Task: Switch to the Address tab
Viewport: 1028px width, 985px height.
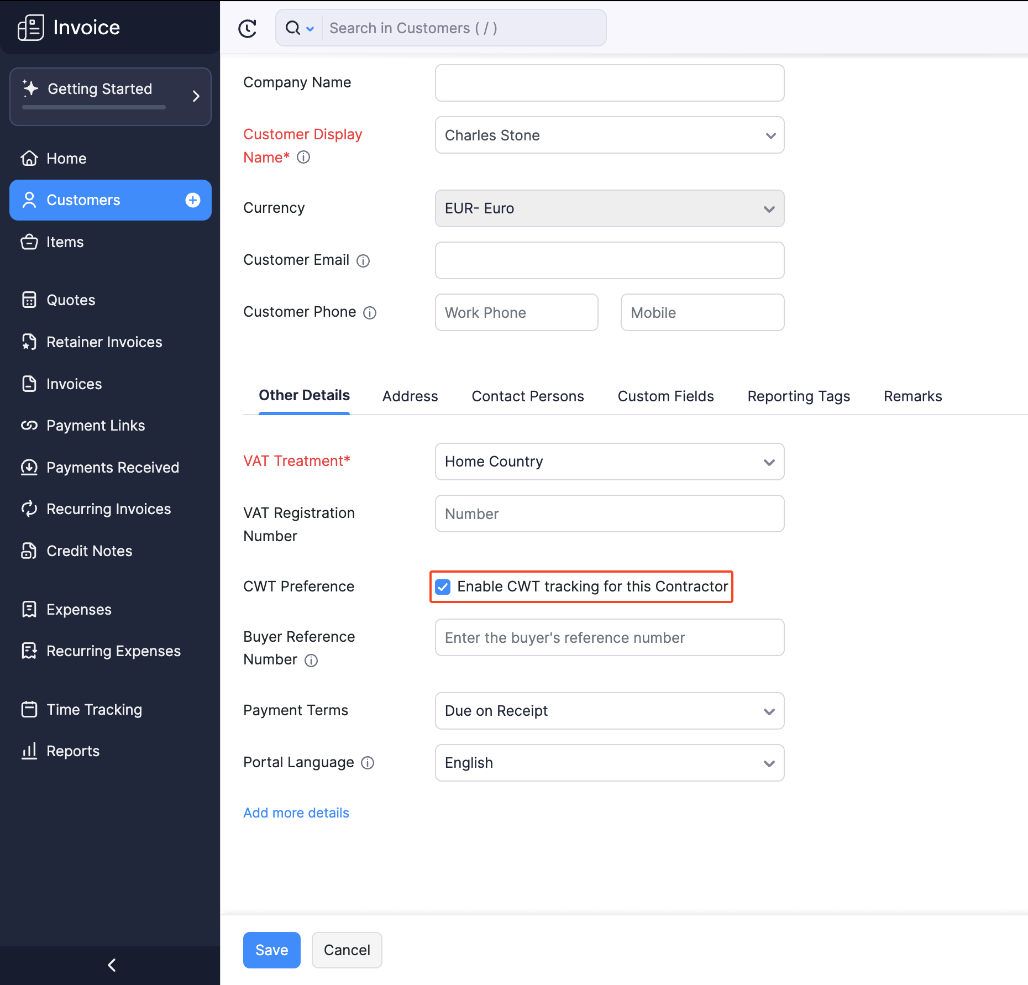Action: pyautogui.click(x=410, y=396)
